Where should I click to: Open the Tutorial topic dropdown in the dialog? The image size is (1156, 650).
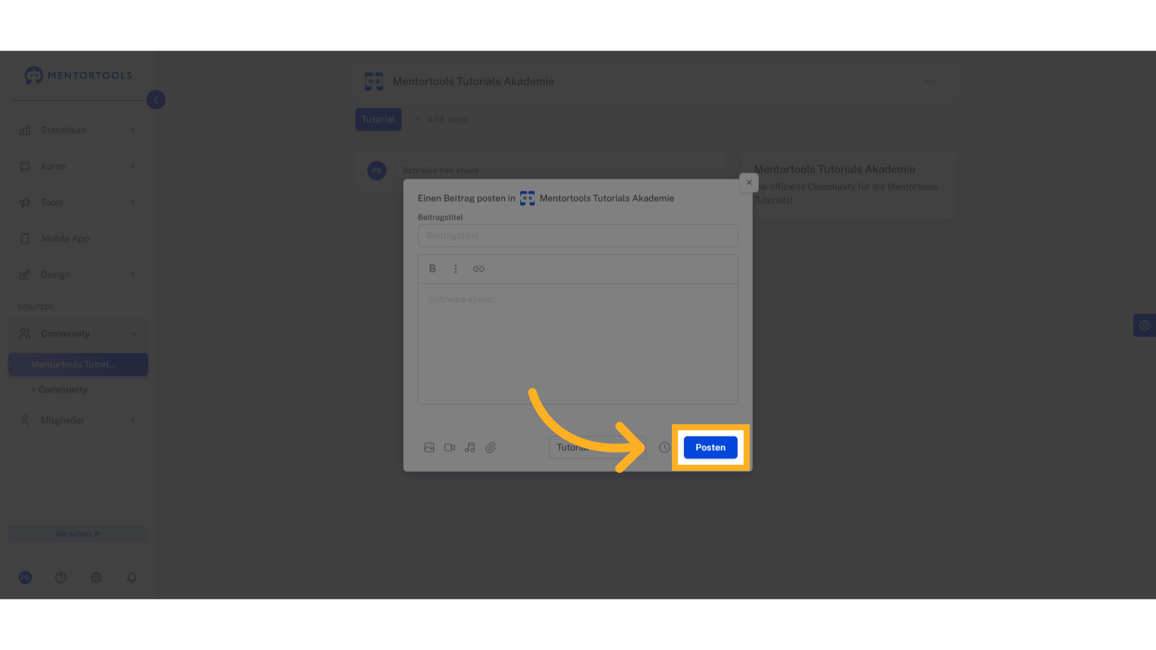click(x=597, y=448)
